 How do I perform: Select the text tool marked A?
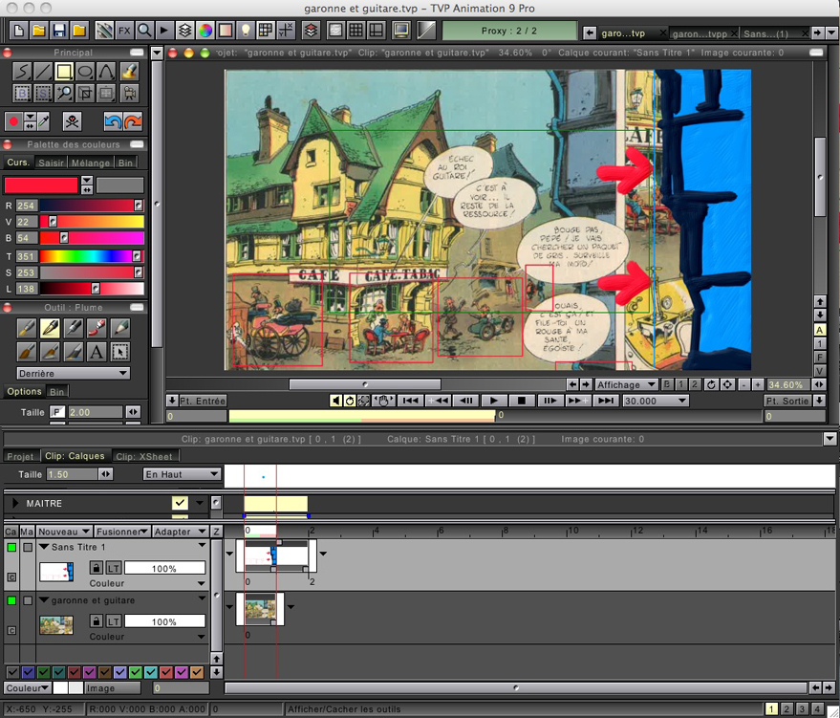click(x=97, y=352)
